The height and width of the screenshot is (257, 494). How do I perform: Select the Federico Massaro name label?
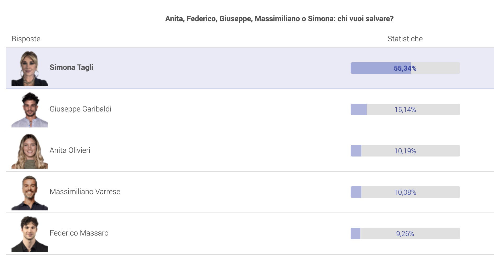click(x=79, y=233)
